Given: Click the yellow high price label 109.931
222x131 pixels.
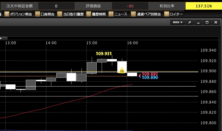Looking at the screenshot, I should 104,53.
